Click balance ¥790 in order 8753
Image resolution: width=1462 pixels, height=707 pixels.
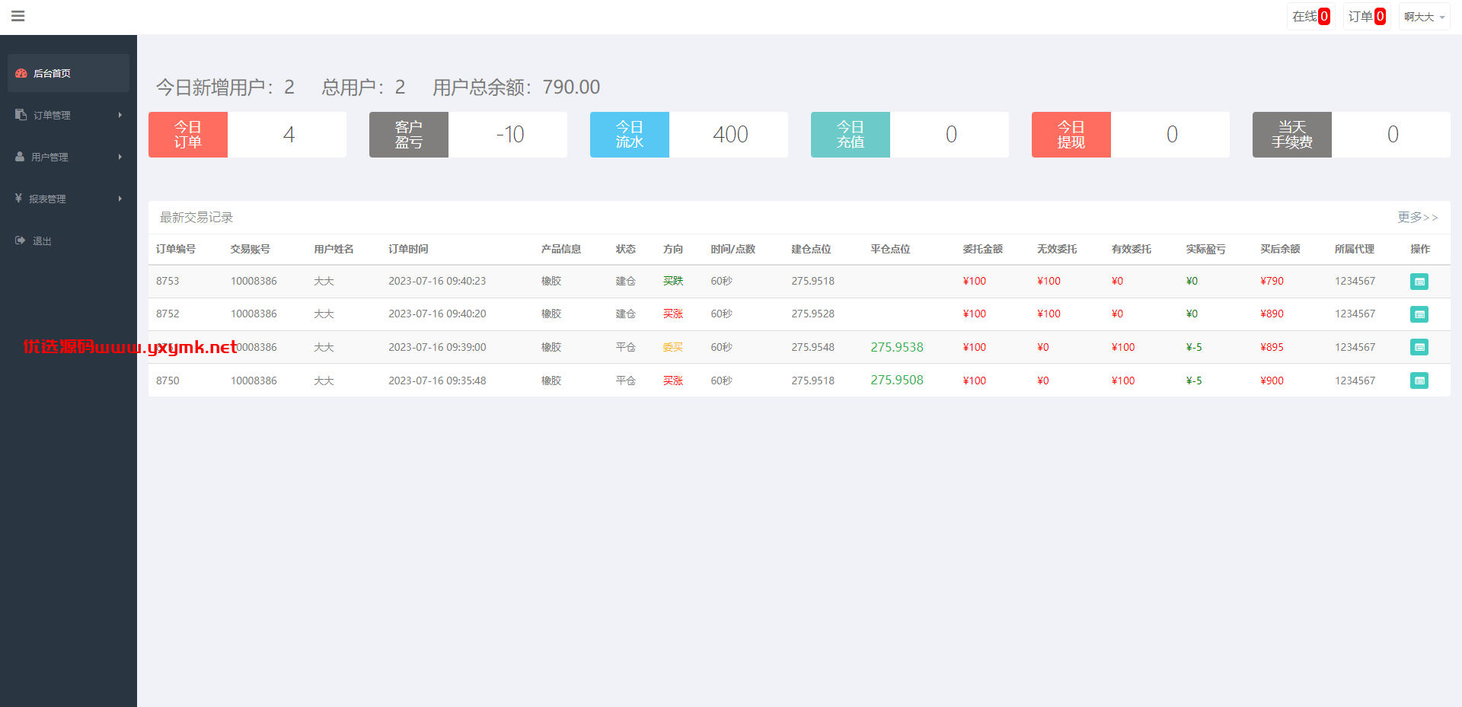tap(1272, 281)
